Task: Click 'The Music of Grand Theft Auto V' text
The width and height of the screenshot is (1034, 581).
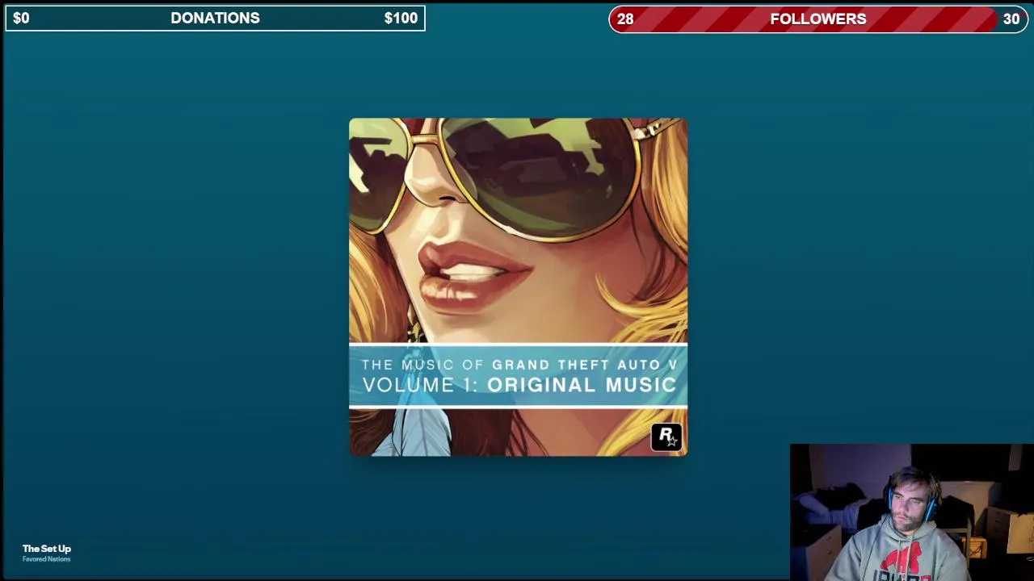Action: tap(519, 365)
